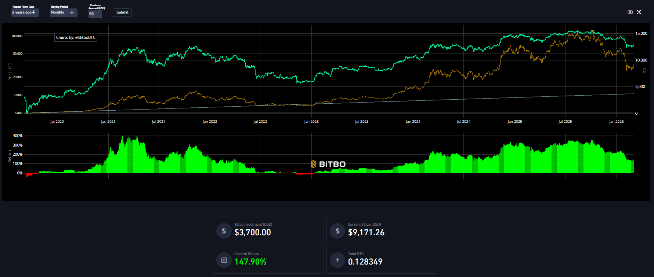Viewport: 654px width, 277px height.
Task: Focus the Purchase Amount input field
Action: [x=95, y=14]
